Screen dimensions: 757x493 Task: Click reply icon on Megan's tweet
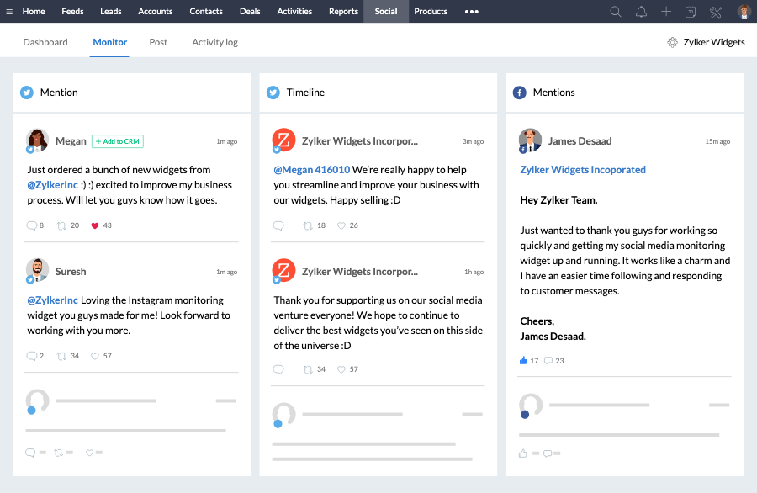click(x=31, y=225)
